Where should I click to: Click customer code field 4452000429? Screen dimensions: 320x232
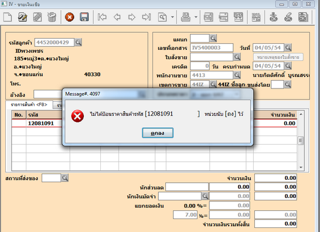click(x=55, y=42)
